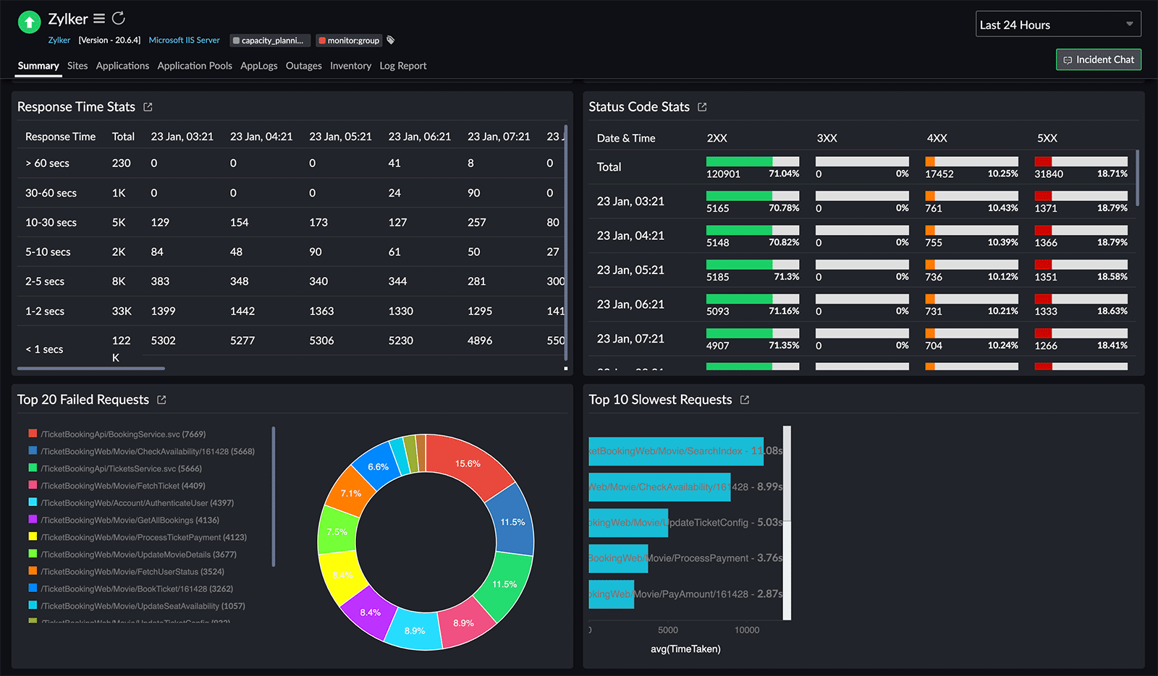This screenshot has height=676, width=1158.
Task: Click the Incident Chat button
Action: coord(1099,59)
